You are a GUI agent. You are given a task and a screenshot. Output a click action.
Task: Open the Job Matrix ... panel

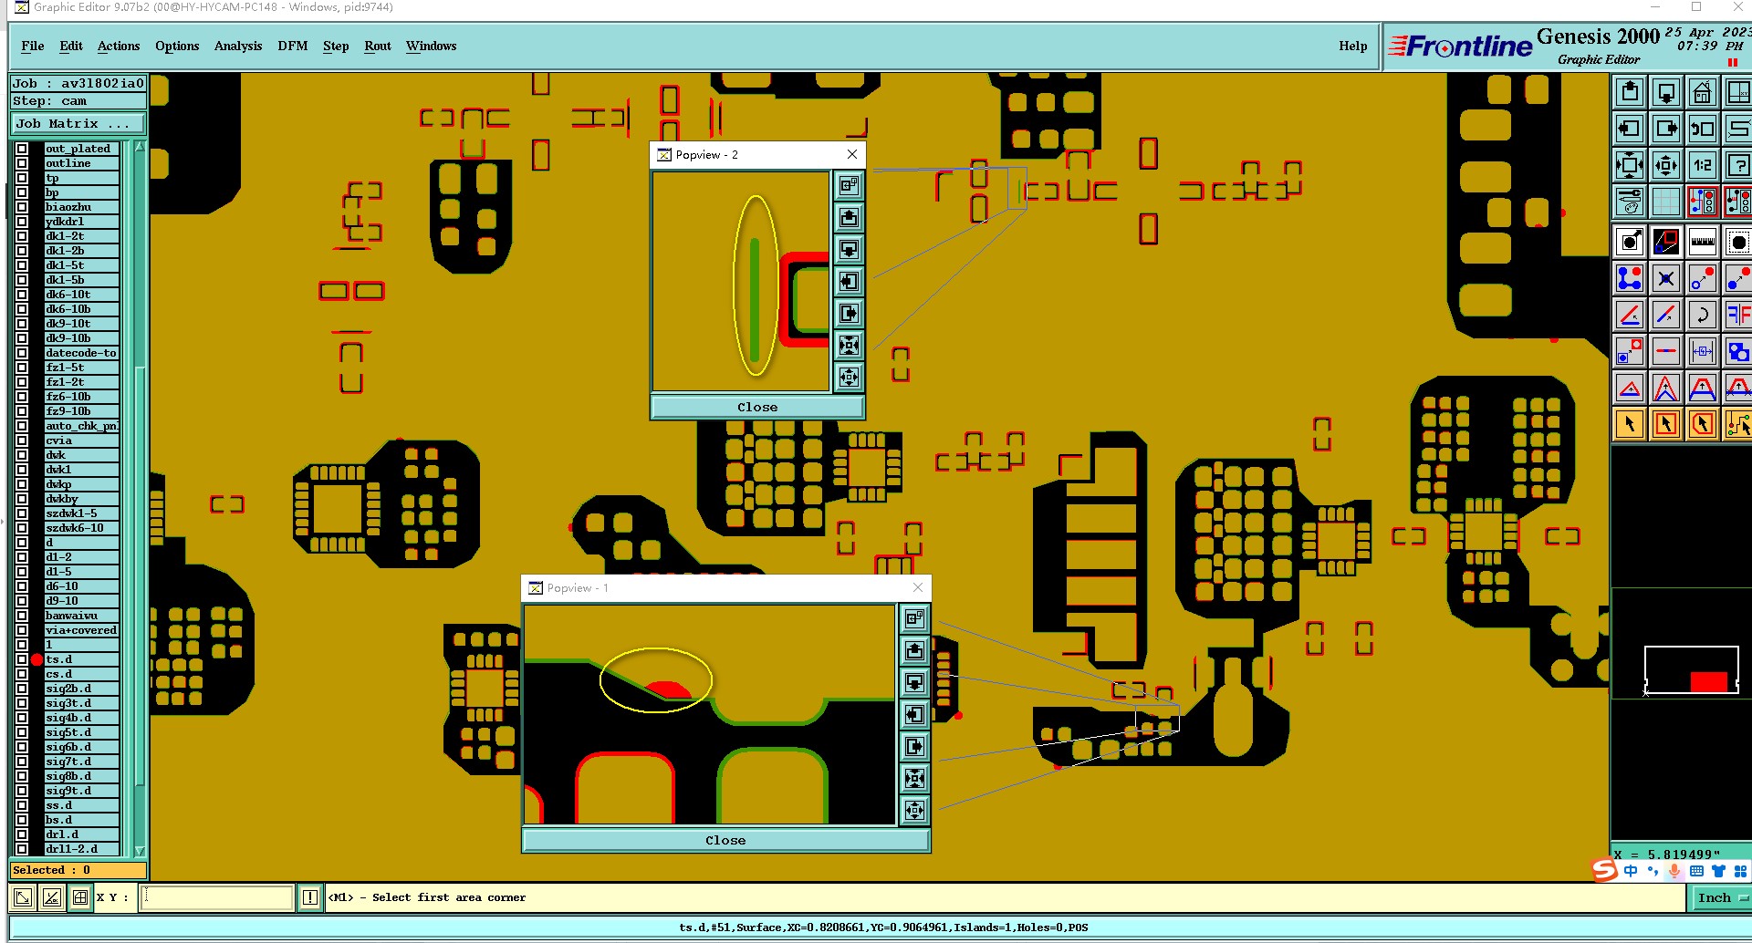point(78,124)
